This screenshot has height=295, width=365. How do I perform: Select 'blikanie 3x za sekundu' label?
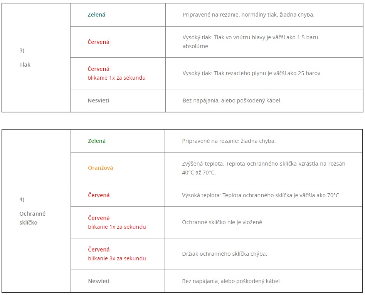tap(117, 258)
